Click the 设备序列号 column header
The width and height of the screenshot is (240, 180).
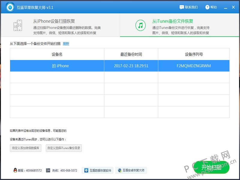click(x=194, y=54)
